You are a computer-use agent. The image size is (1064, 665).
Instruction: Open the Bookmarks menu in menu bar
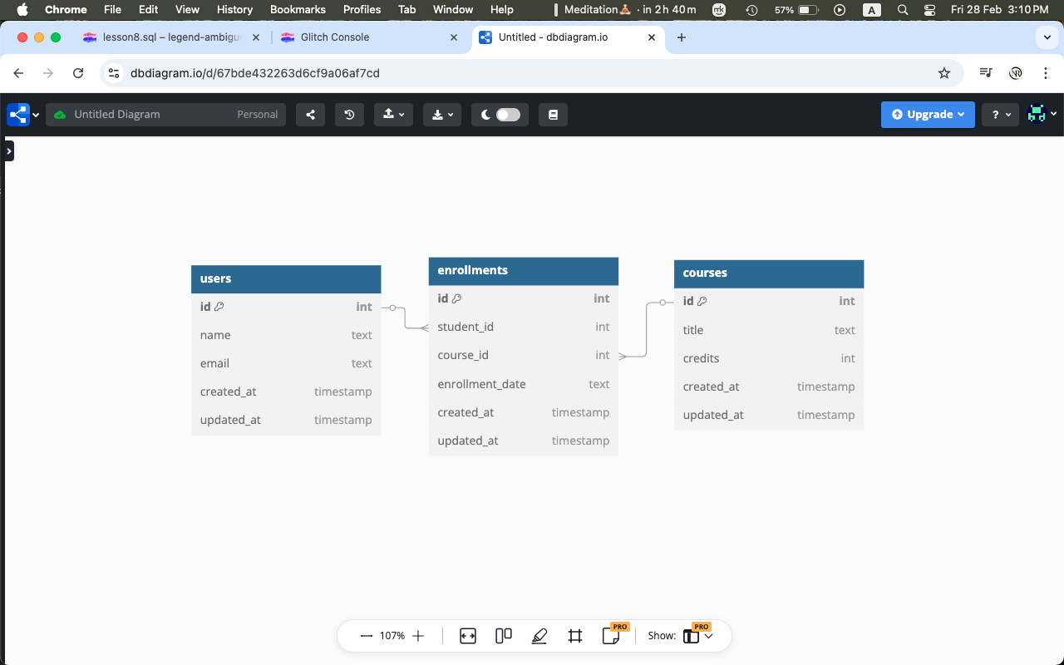(x=298, y=9)
